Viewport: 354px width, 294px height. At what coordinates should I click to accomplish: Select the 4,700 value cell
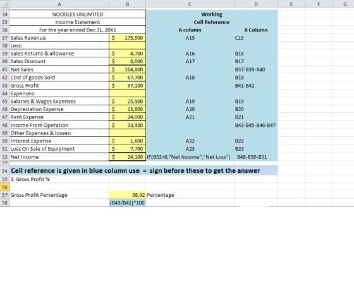click(127, 54)
